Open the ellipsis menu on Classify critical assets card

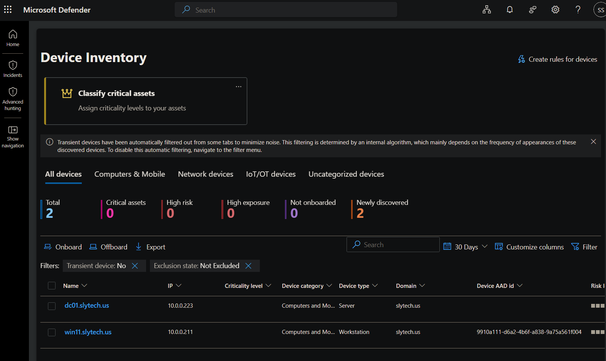(239, 86)
